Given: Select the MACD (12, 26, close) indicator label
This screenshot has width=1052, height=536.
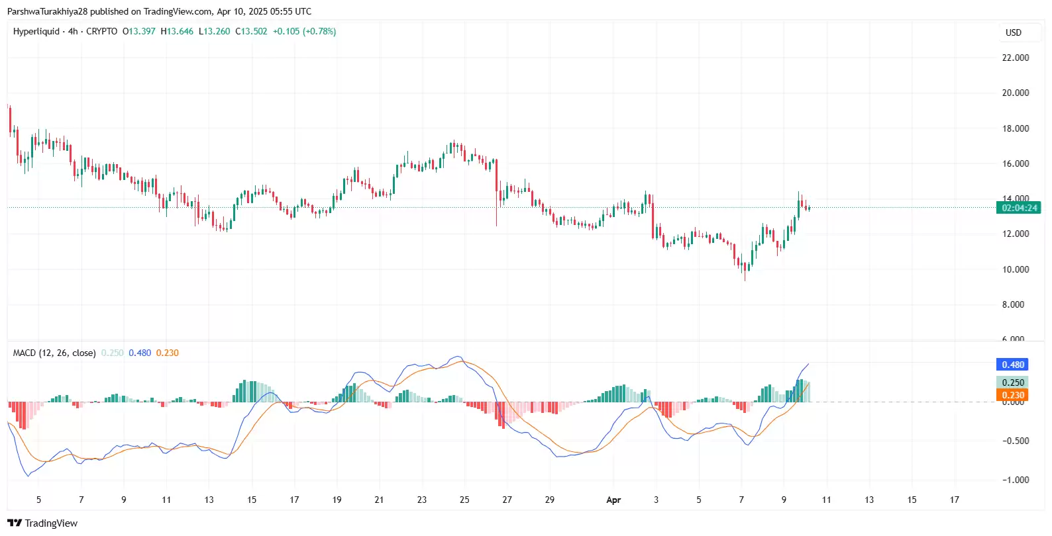Looking at the screenshot, I should (x=54, y=353).
